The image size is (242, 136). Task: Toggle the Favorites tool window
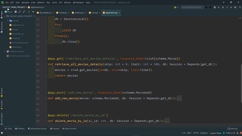click(2, 105)
